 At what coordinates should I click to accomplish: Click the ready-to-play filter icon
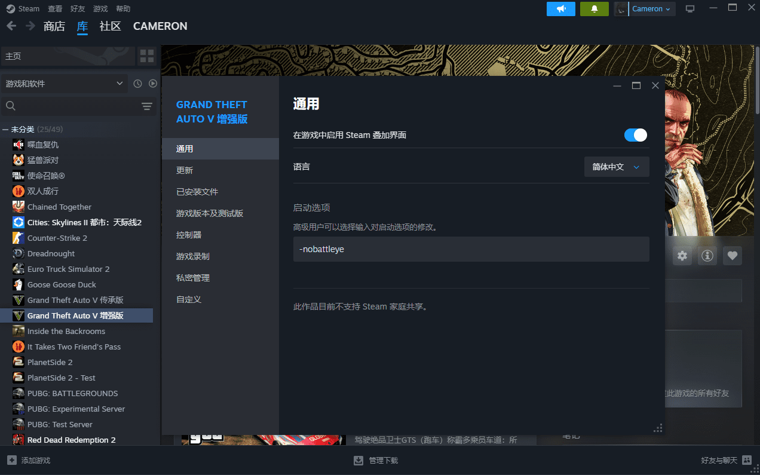pos(153,84)
